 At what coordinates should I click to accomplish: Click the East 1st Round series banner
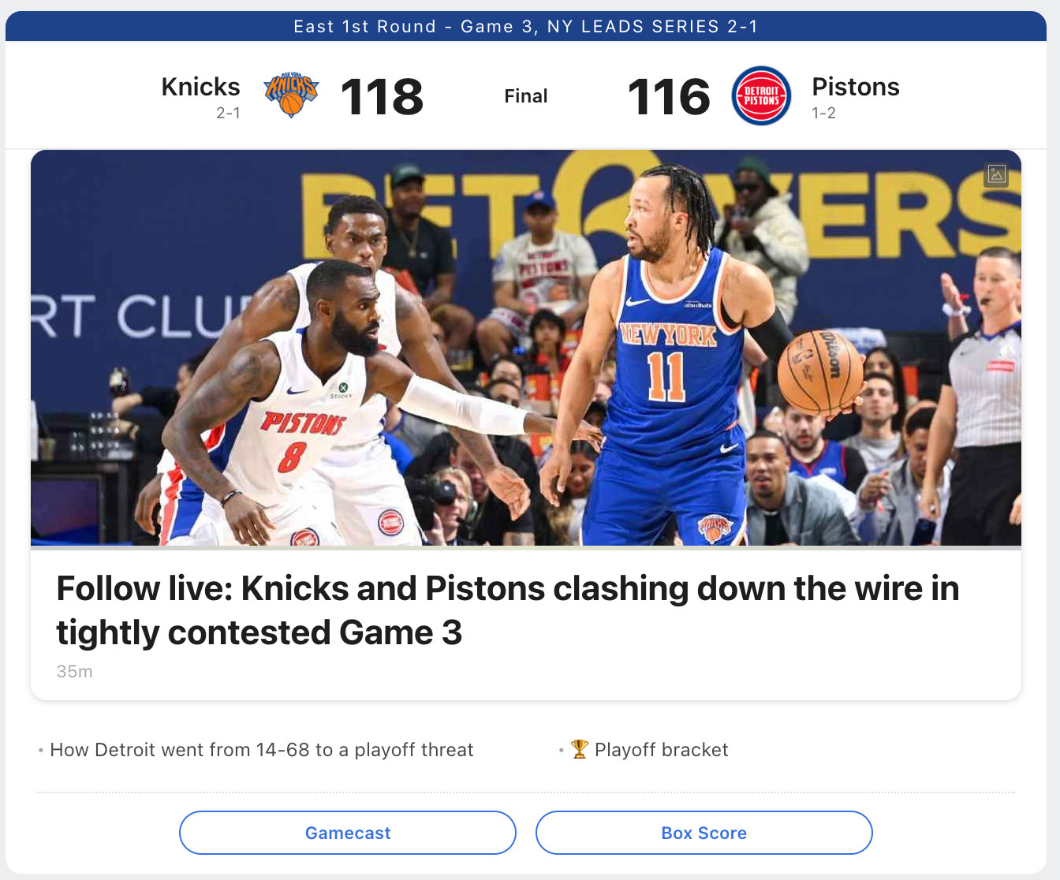pos(526,26)
